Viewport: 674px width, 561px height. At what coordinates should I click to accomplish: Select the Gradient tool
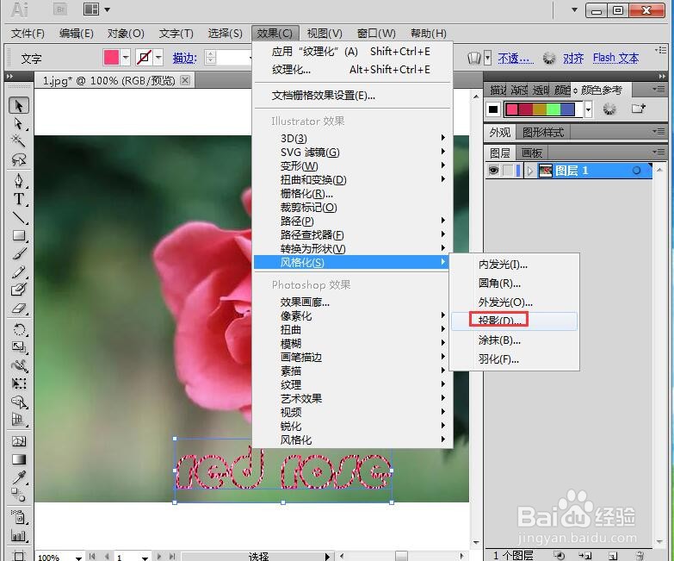coord(18,459)
